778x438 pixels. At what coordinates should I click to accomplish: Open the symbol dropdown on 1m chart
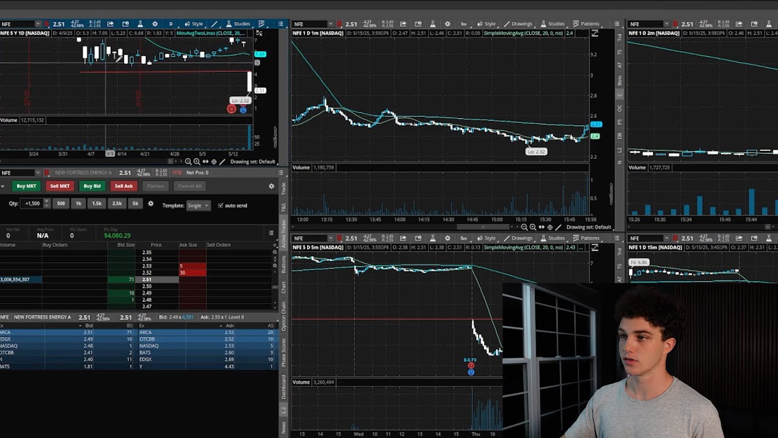pos(331,24)
